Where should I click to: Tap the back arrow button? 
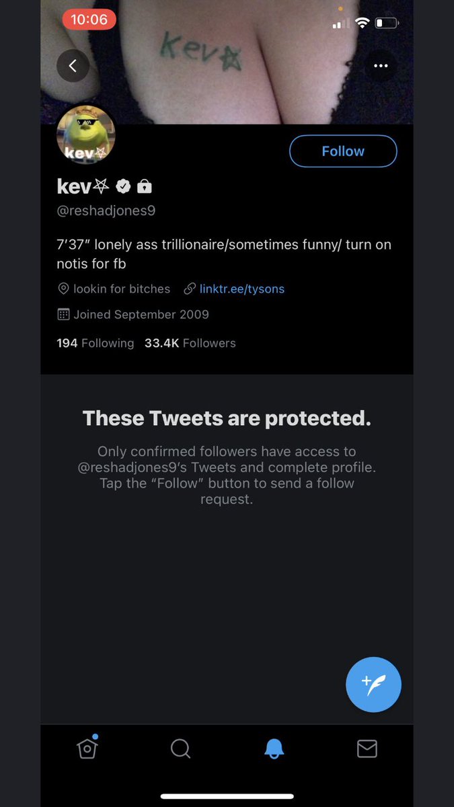(x=73, y=66)
